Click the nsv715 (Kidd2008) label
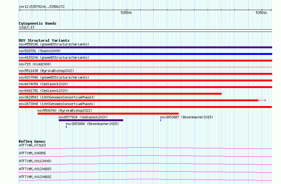Viewport: 281px width, 184px height. point(35,64)
